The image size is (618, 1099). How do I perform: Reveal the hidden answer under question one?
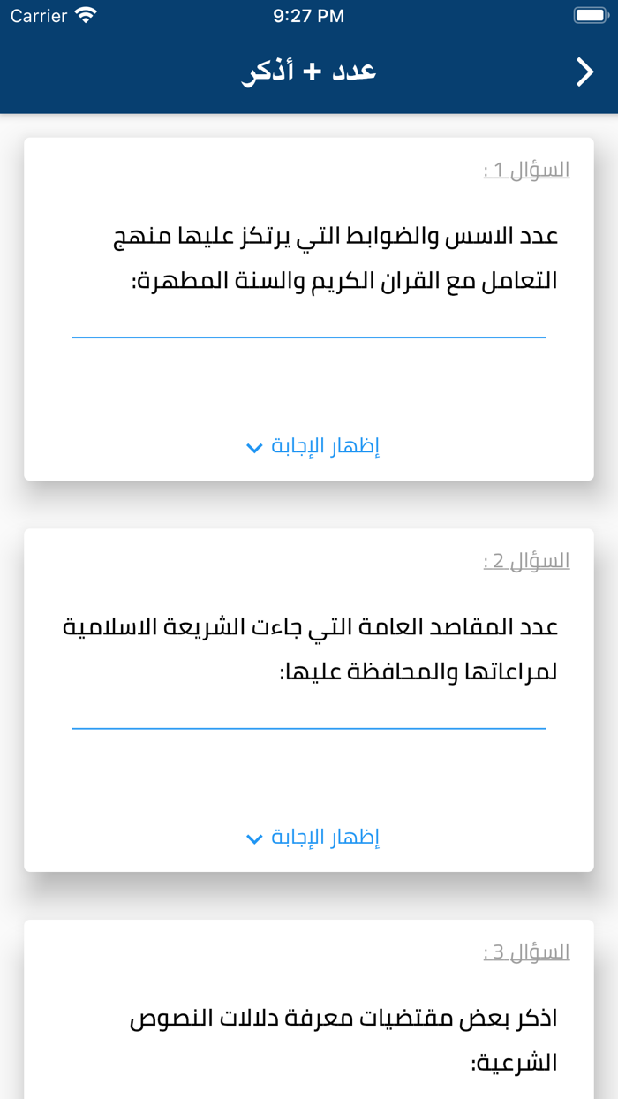click(x=314, y=447)
